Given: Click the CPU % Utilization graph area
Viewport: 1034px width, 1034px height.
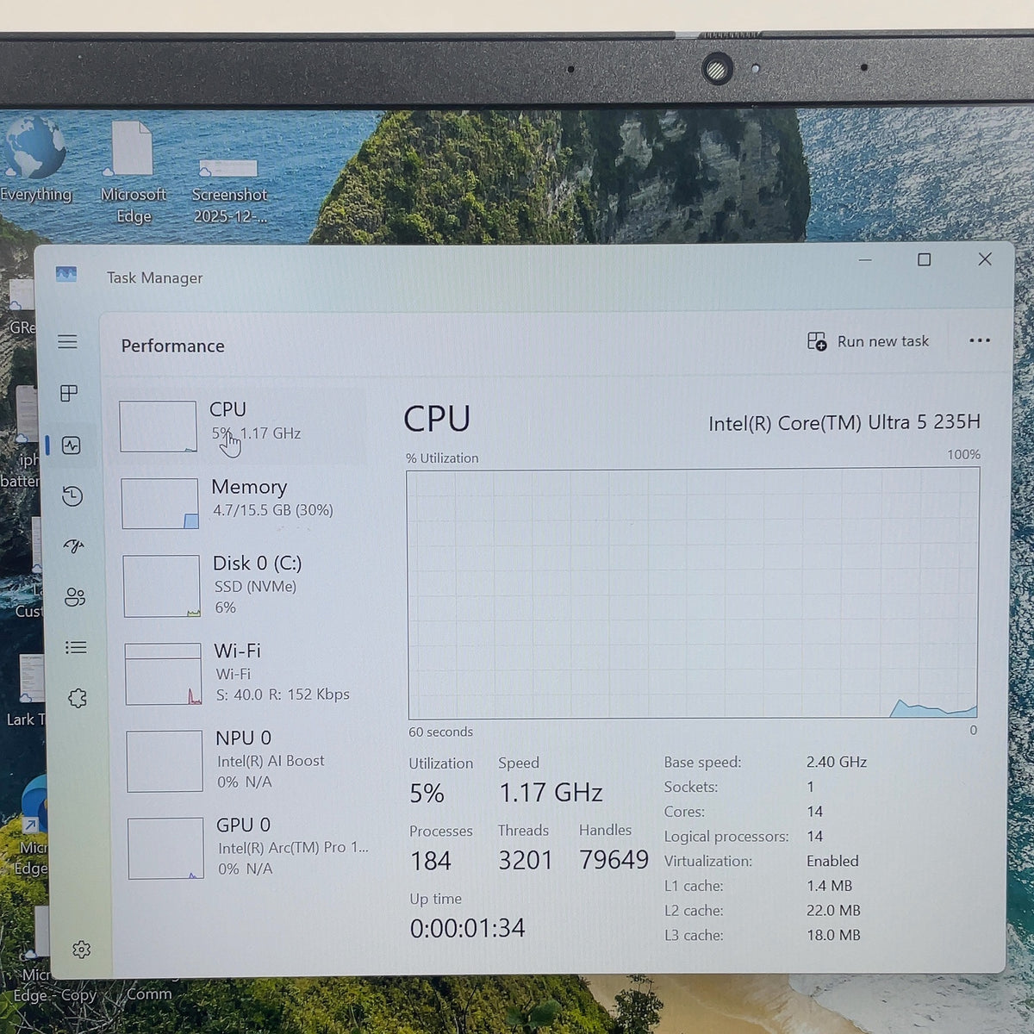Looking at the screenshot, I should pos(693,594).
